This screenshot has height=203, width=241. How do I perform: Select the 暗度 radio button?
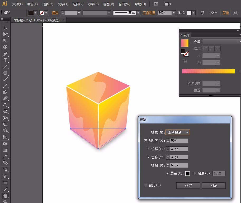195,173
